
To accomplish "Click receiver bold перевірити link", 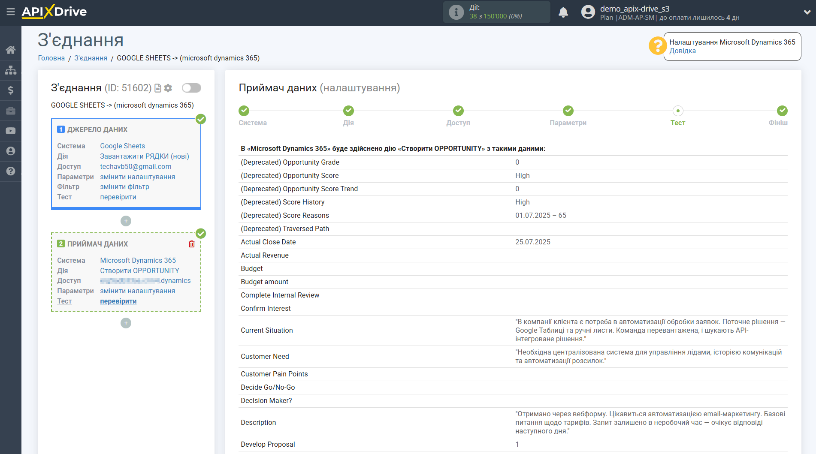I will coord(118,301).
